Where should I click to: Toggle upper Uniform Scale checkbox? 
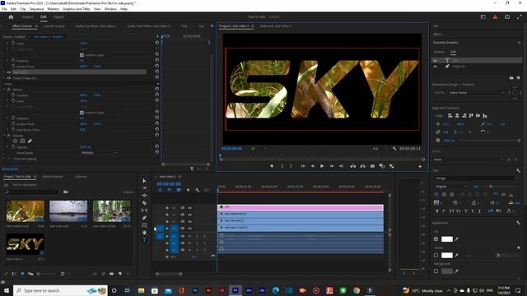coord(82,55)
